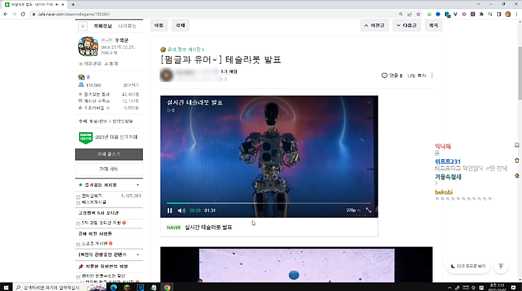Bookmark this page star icon
Viewport: 522px width, 291px height.
[418, 14]
